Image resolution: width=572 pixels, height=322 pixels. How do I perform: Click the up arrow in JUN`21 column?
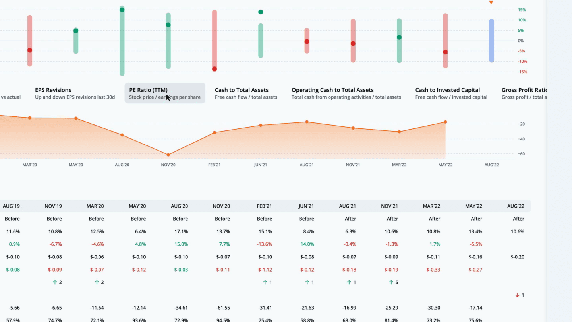click(x=307, y=282)
